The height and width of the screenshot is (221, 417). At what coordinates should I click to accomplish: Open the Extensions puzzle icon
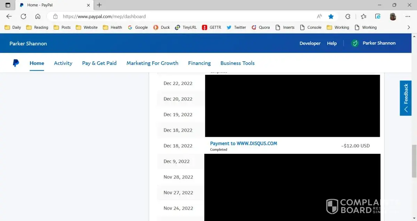pyautogui.click(x=348, y=16)
